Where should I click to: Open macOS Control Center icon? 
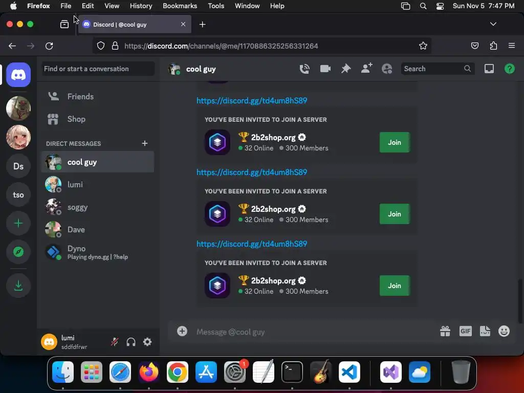click(440, 6)
